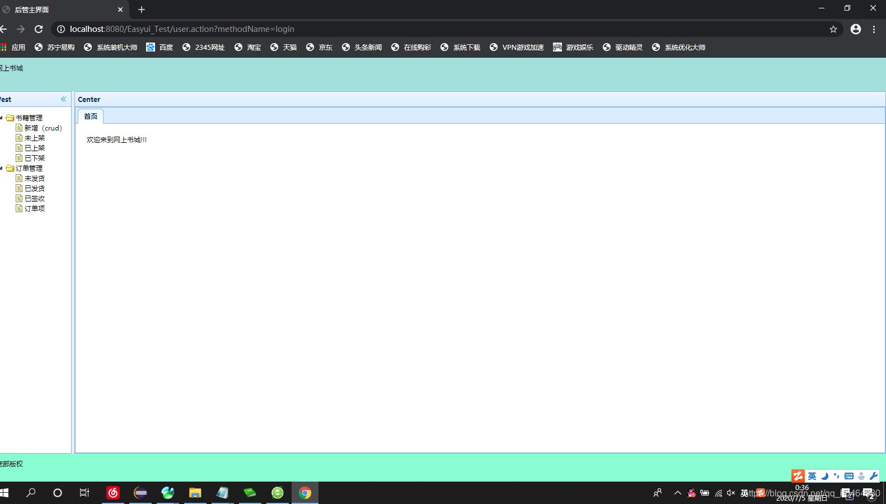
Task: Open Cortana circle on the taskbar
Action: (x=57, y=493)
